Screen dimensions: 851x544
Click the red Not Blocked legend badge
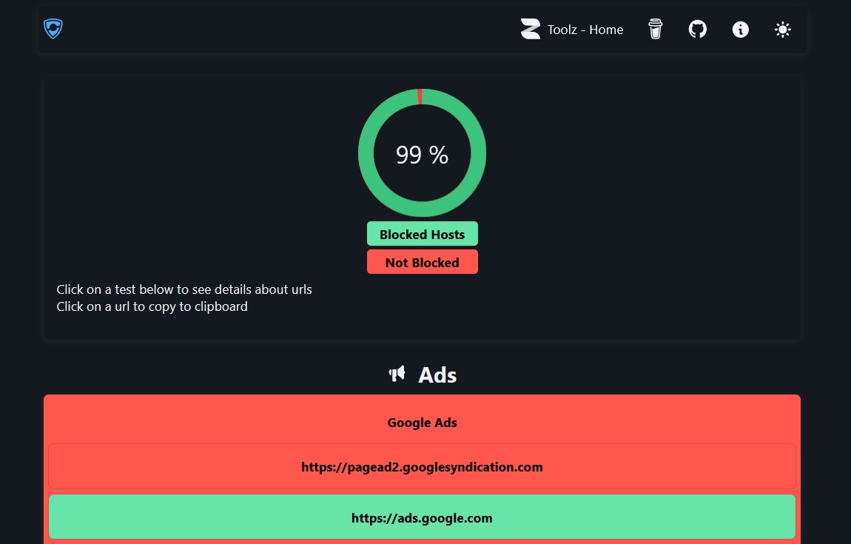[x=423, y=262]
